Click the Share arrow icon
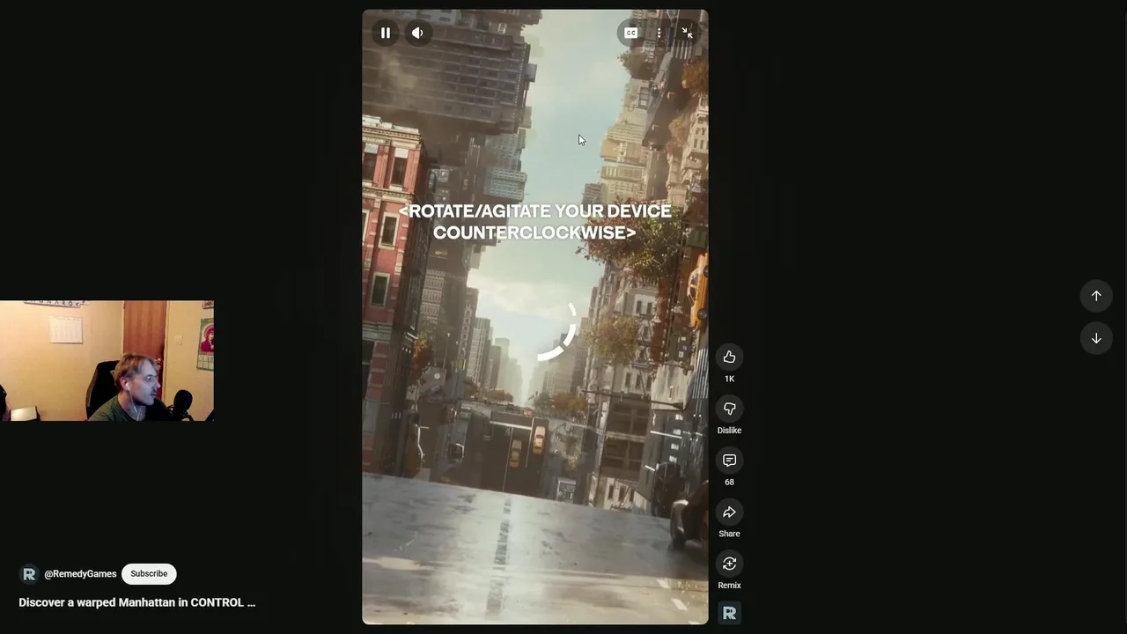 coord(729,512)
